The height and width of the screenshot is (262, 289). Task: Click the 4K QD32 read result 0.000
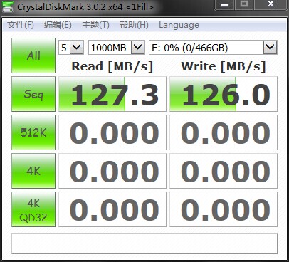(112, 209)
